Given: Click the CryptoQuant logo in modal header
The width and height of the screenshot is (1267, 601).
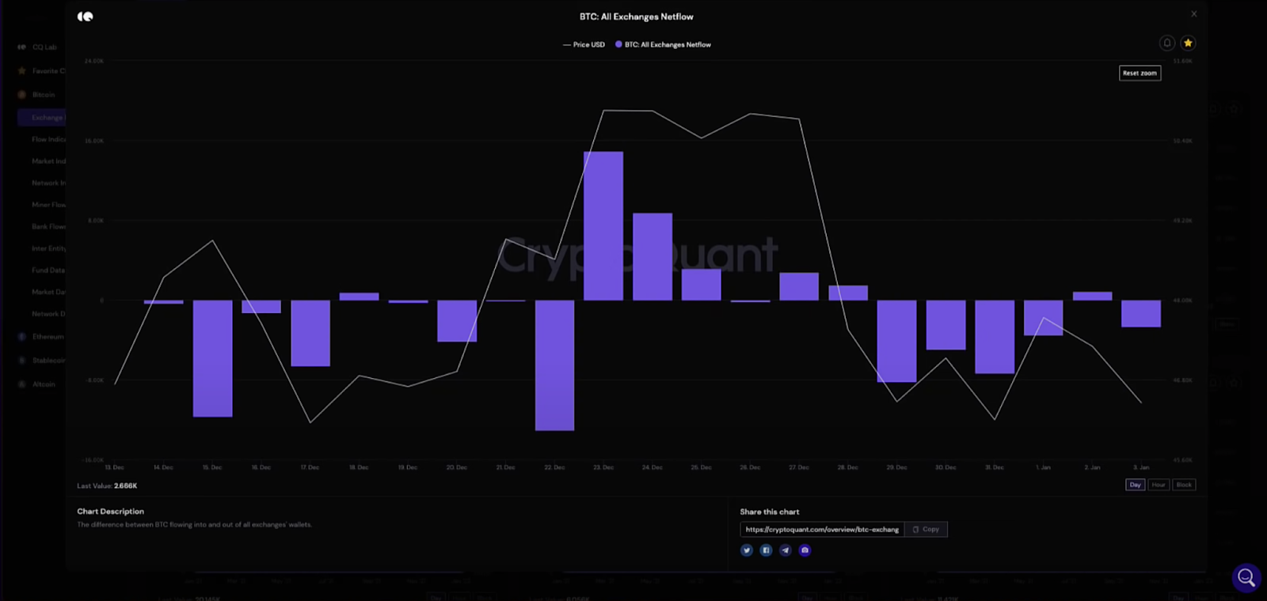Looking at the screenshot, I should (x=86, y=17).
